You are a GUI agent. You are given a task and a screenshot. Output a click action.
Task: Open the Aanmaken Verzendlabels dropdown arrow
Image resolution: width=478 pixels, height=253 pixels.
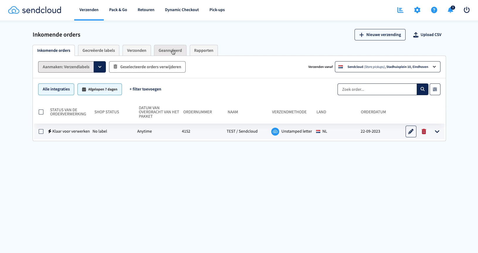[100, 67]
